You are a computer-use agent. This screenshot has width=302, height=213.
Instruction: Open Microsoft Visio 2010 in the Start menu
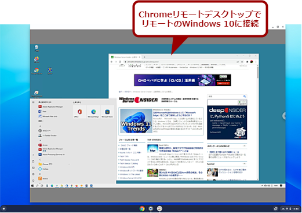[x=48, y=116]
